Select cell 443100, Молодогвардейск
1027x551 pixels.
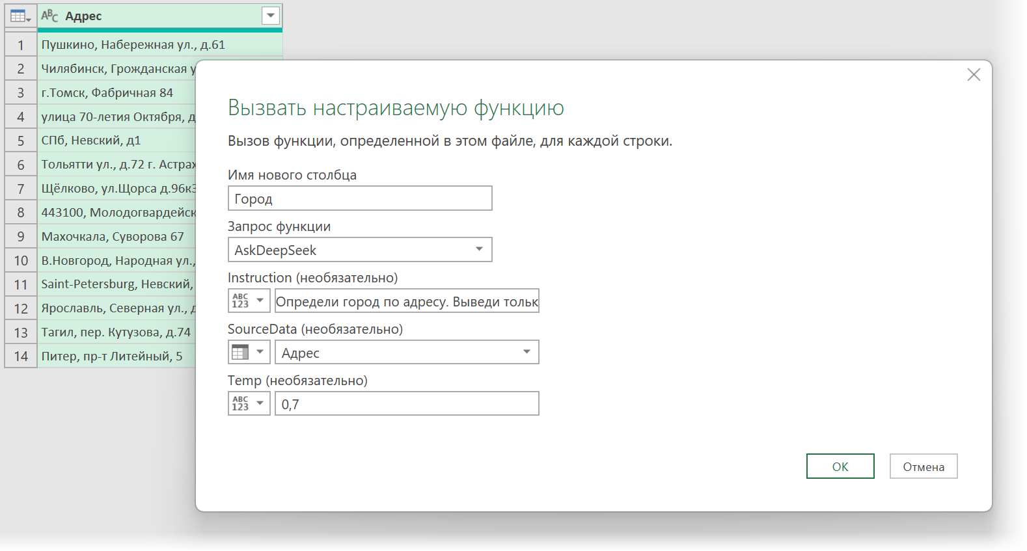tap(116, 213)
